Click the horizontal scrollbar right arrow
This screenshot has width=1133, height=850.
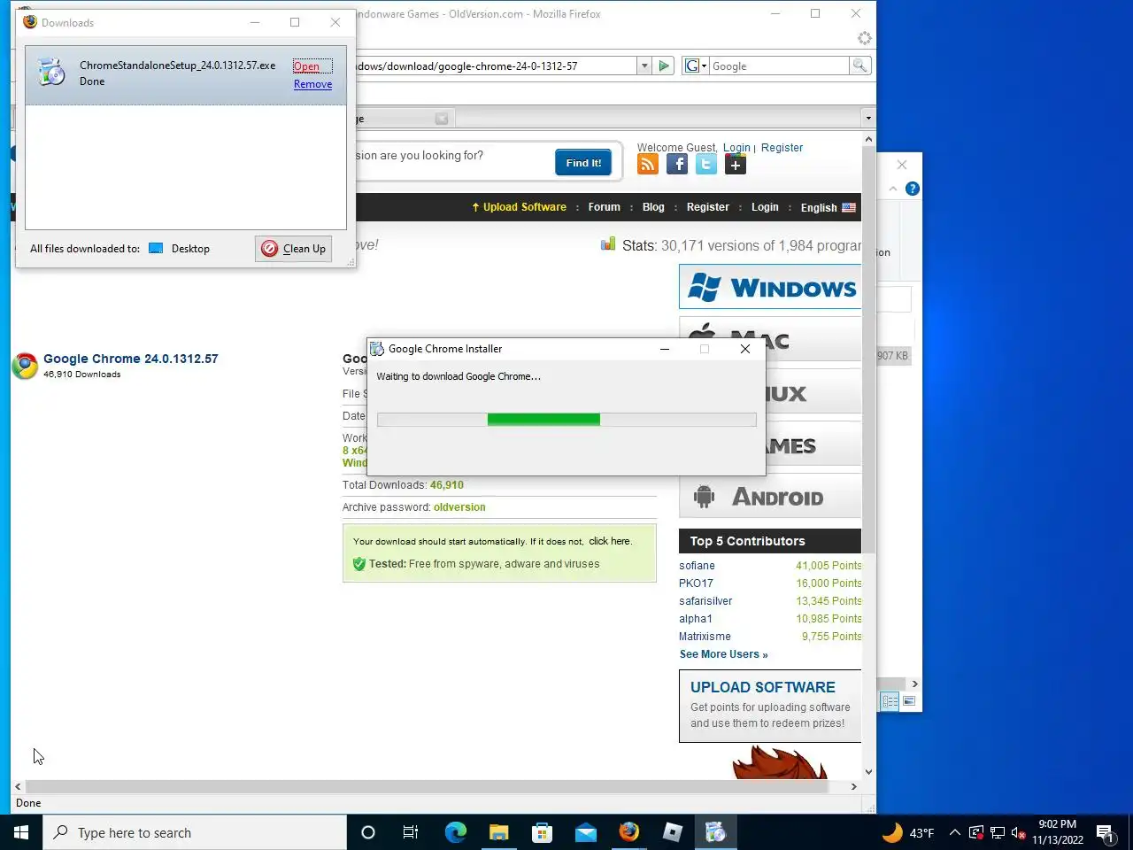tap(853, 786)
